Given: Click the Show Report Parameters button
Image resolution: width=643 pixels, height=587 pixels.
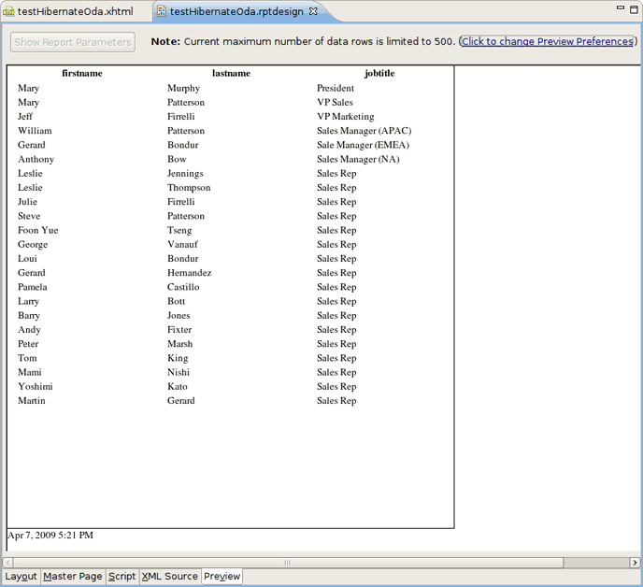Looking at the screenshot, I should click(x=73, y=42).
